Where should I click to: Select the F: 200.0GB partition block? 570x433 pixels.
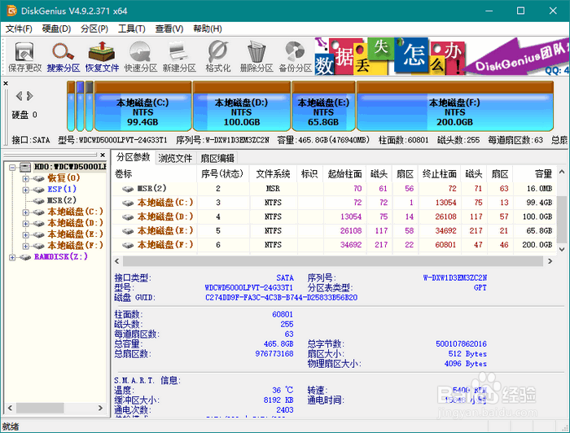(x=454, y=106)
